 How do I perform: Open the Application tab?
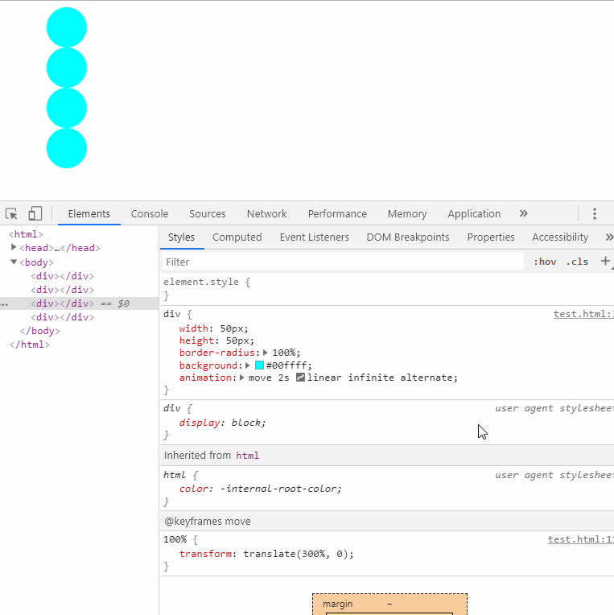474,214
